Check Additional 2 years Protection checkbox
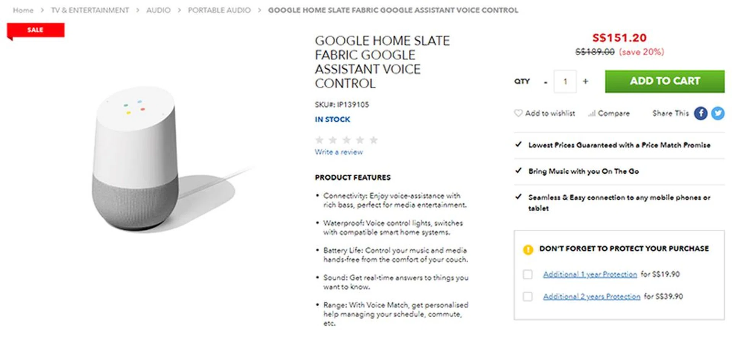The image size is (732, 343). point(528,296)
